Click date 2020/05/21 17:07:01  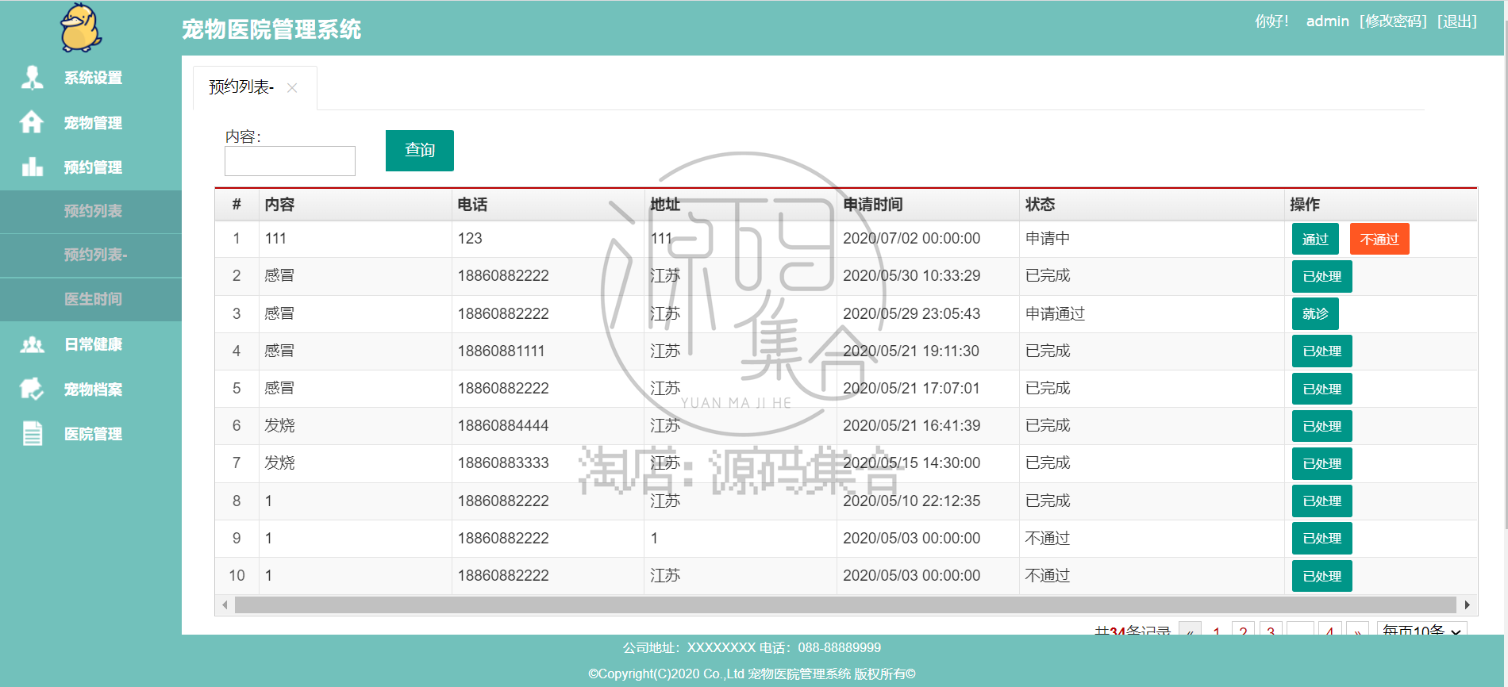[x=911, y=389]
